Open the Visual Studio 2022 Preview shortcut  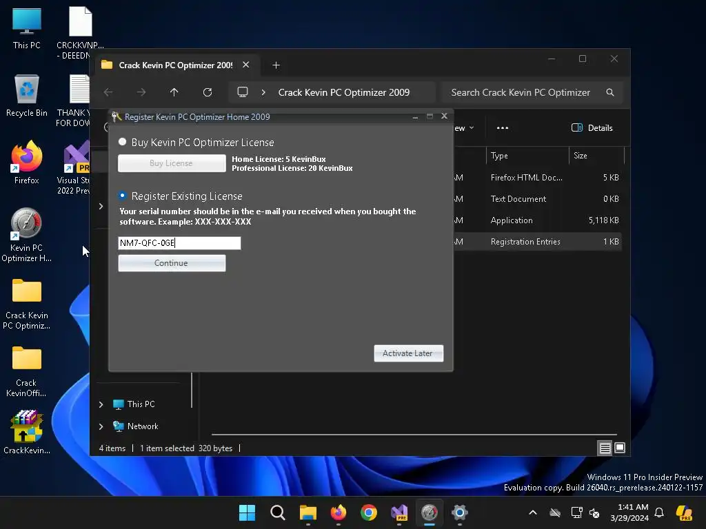[x=74, y=167]
